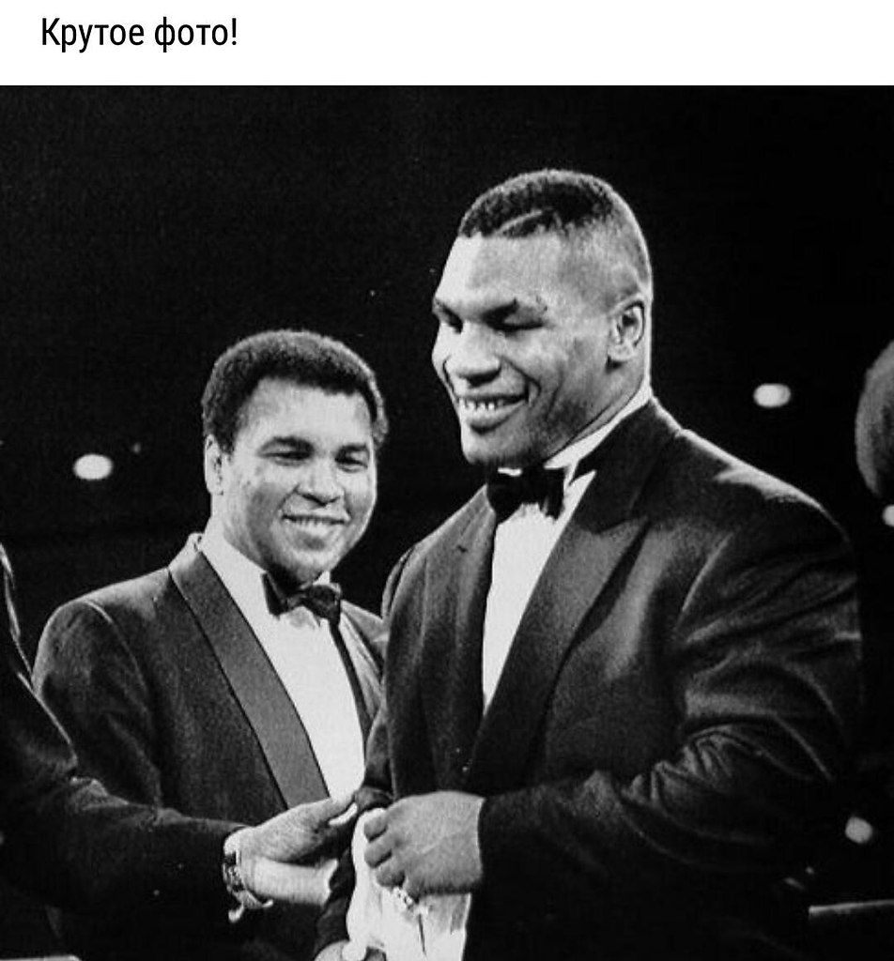
Task: Tap the blurred head at photo's edge
Action: [875, 423]
